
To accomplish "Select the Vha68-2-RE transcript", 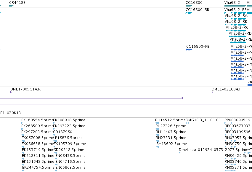I will tap(238, 42).
